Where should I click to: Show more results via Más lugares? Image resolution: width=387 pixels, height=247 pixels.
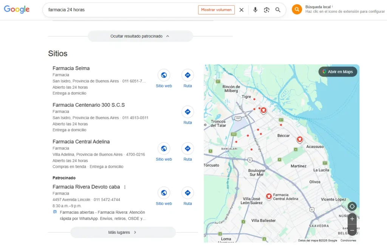(x=123, y=232)
